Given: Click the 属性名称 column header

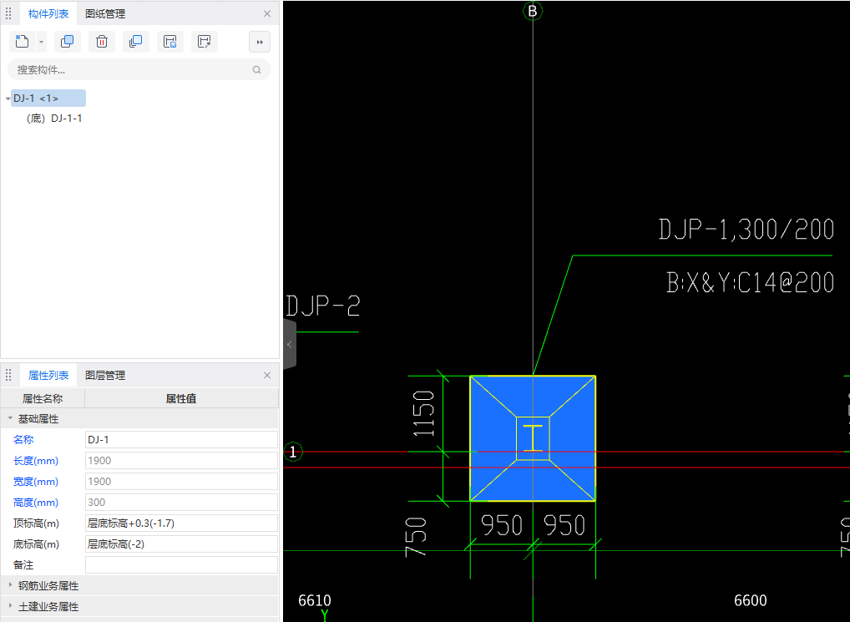Looking at the screenshot, I should point(43,399).
